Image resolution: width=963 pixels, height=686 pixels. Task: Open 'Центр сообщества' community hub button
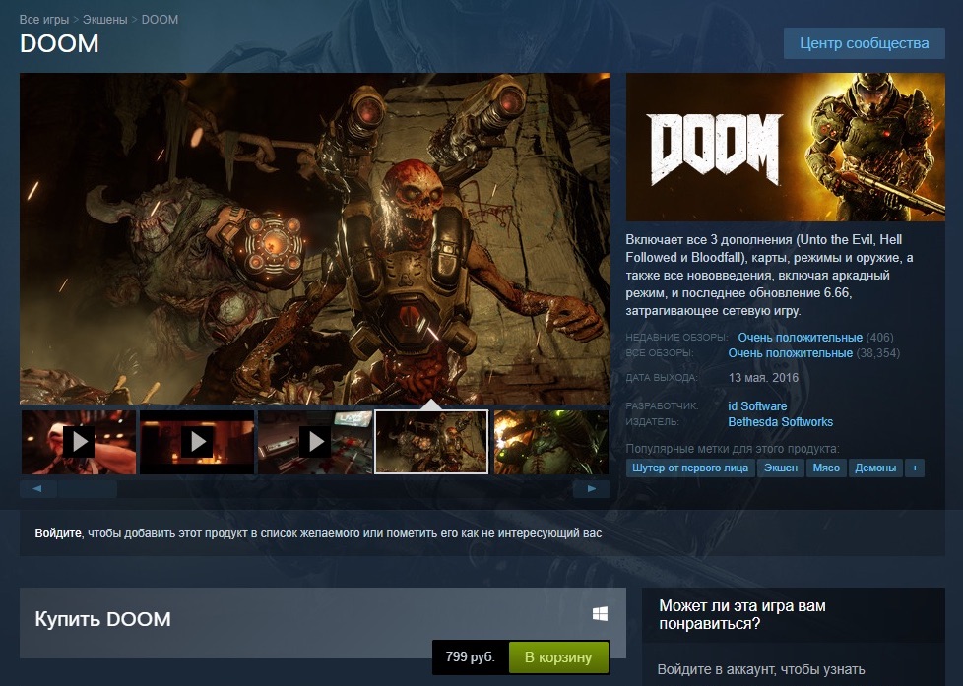865,43
